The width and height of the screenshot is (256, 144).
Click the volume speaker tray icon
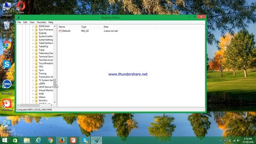[x=238, y=140]
